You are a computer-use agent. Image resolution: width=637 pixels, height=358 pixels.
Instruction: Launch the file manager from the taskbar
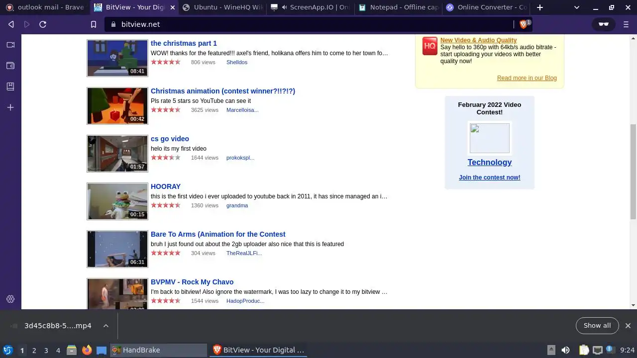click(x=72, y=350)
